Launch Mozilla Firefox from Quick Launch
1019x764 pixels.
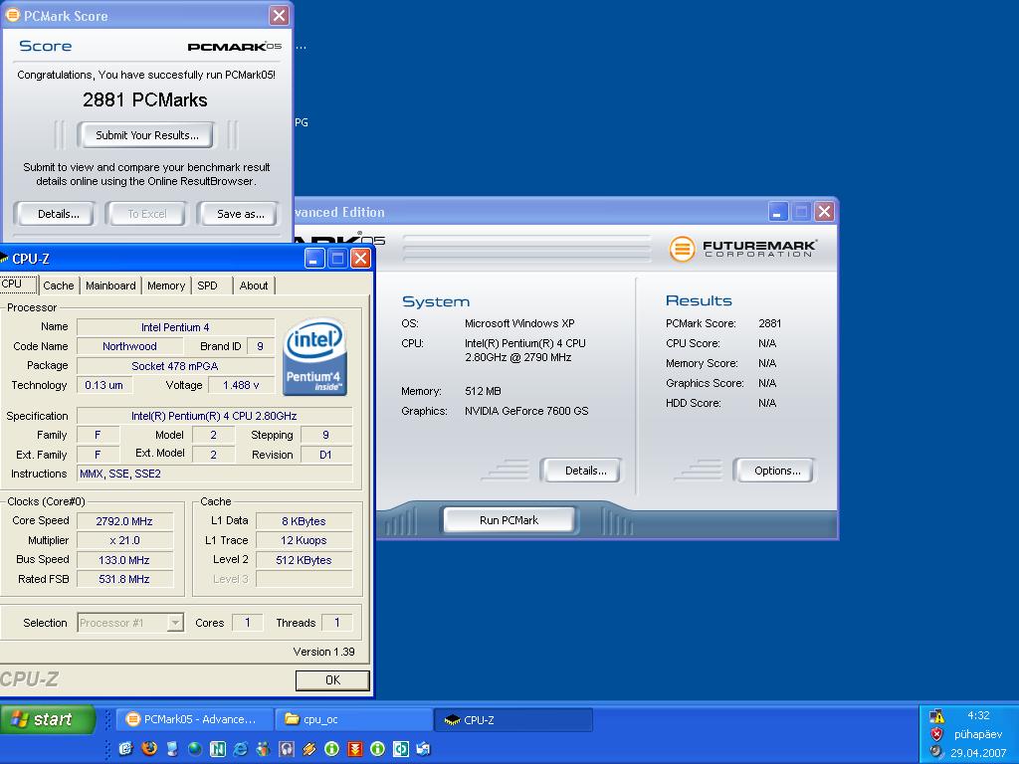pyautogui.click(x=149, y=748)
